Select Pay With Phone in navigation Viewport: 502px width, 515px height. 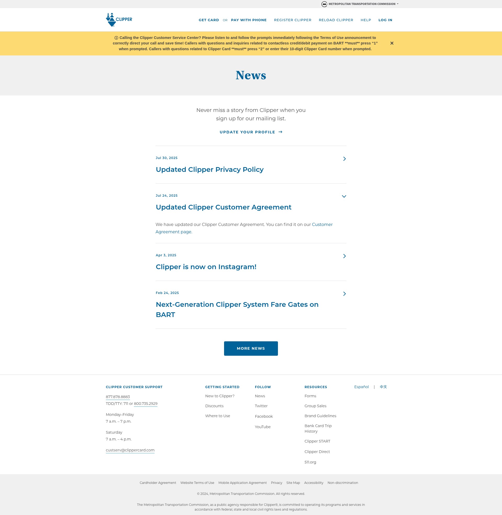(249, 20)
